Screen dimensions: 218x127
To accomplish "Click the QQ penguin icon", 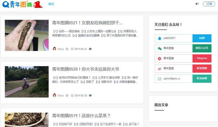I will [160, 38].
